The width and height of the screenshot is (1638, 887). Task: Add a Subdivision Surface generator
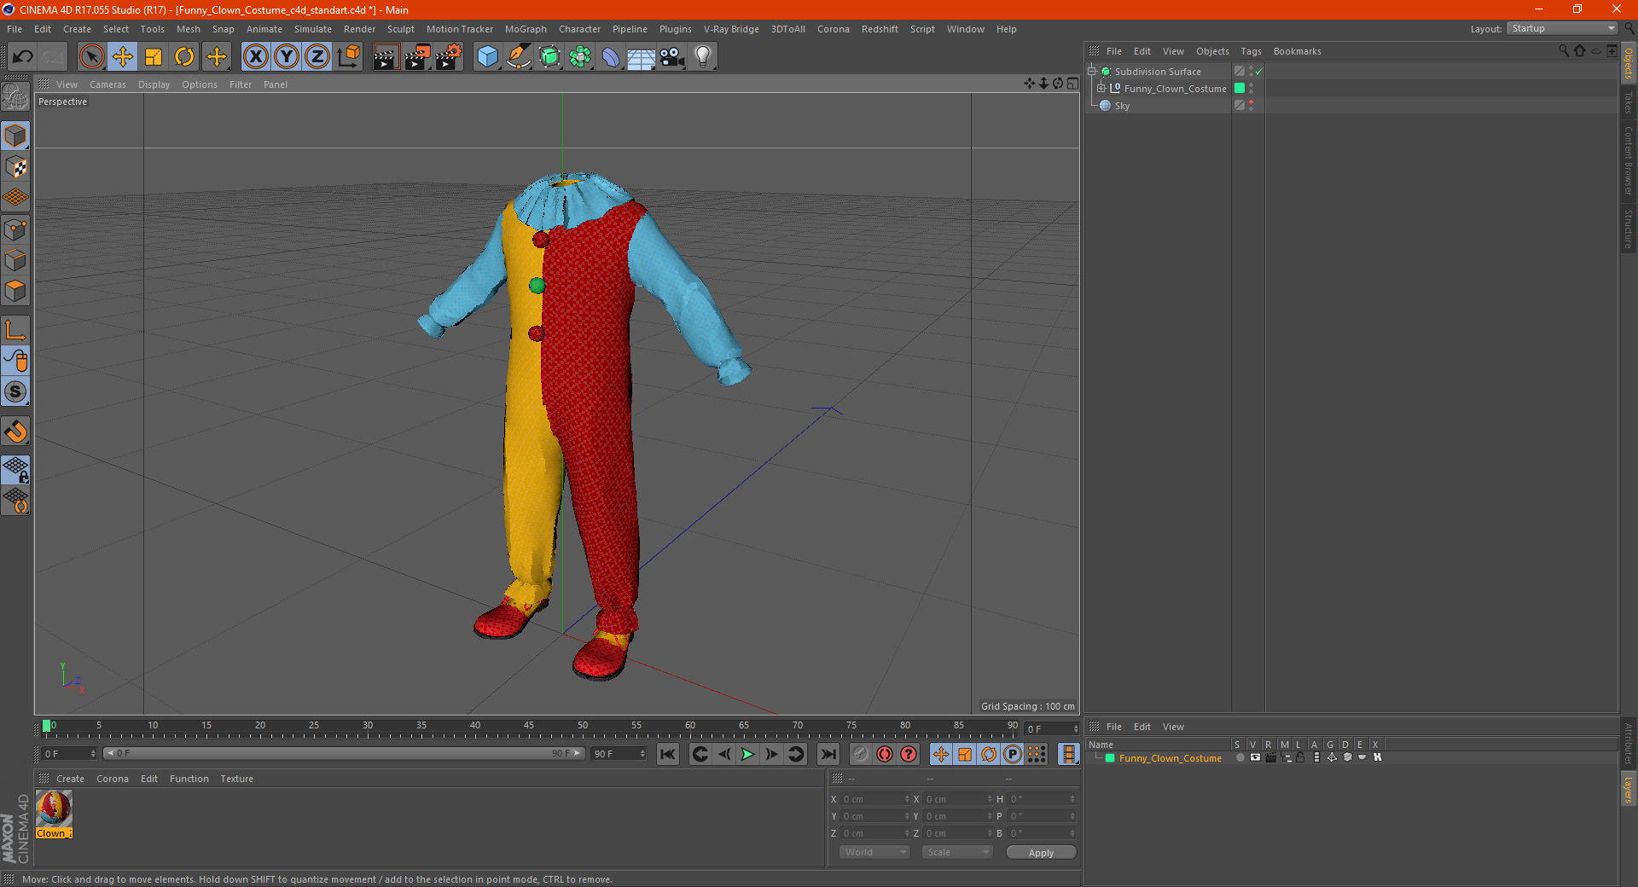pyautogui.click(x=549, y=57)
